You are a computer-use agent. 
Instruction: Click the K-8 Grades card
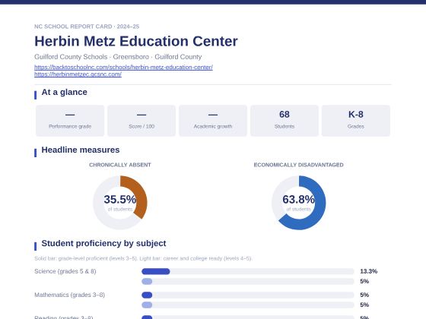356,121
